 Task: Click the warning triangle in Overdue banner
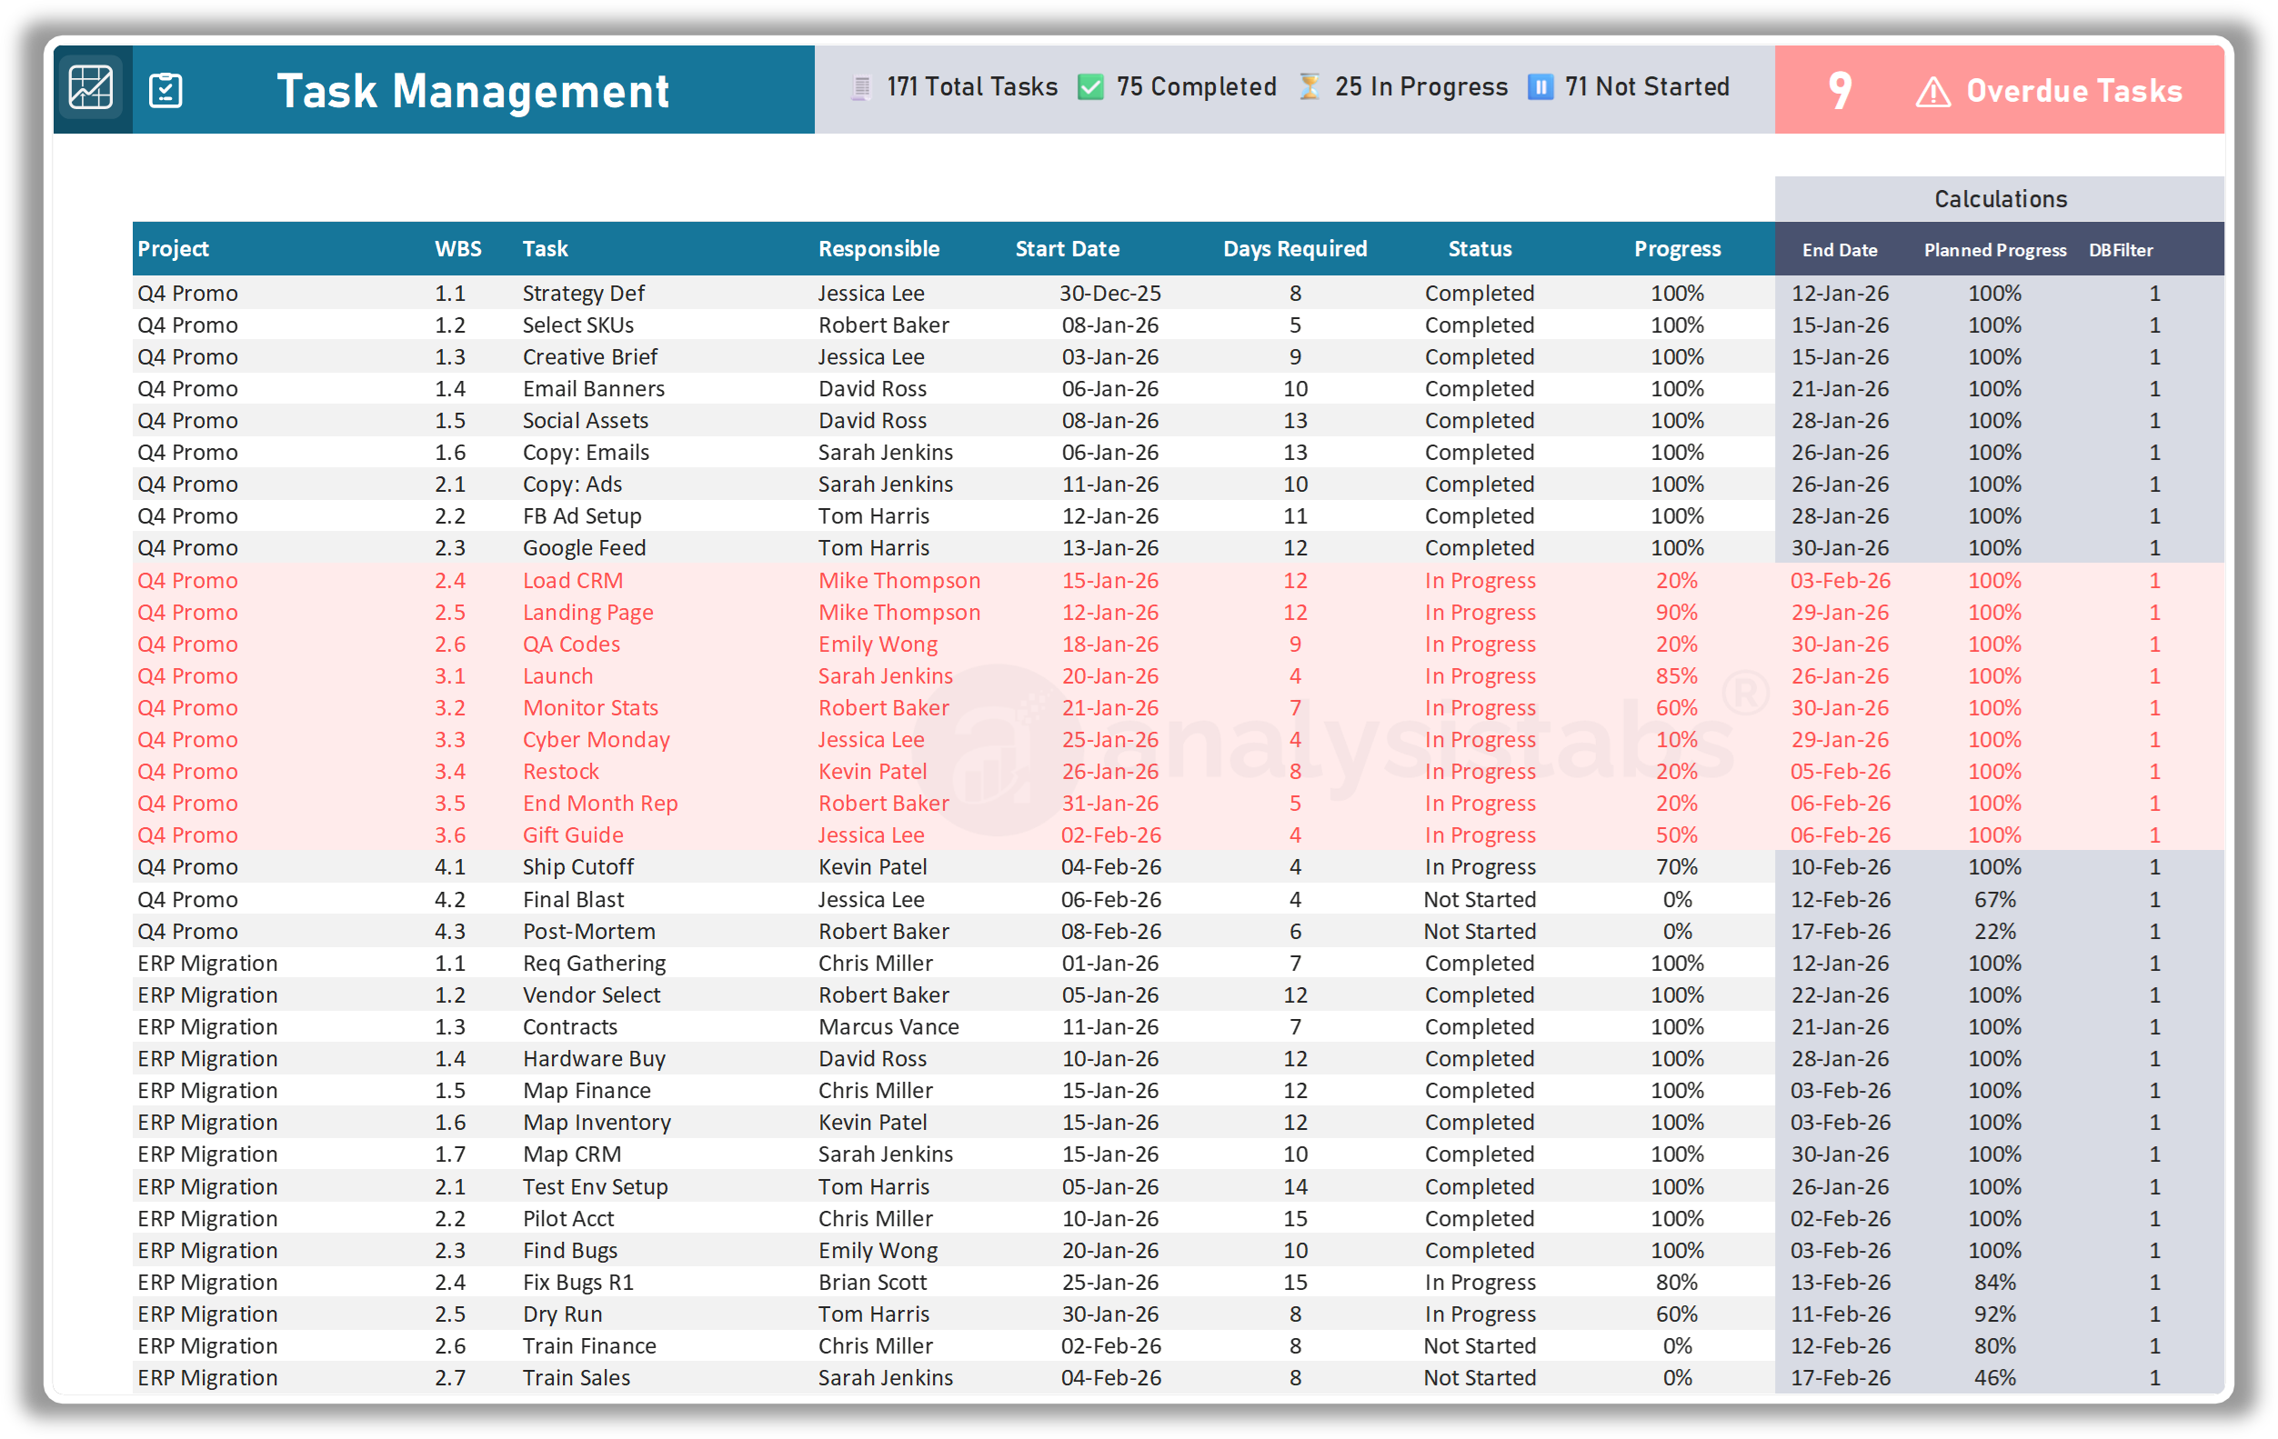pyautogui.click(x=1932, y=90)
